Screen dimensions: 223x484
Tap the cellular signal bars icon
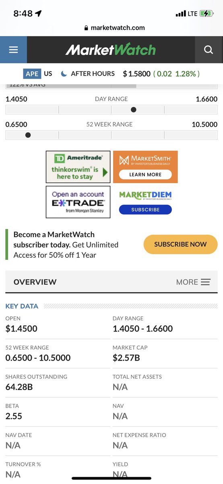[x=180, y=14]
